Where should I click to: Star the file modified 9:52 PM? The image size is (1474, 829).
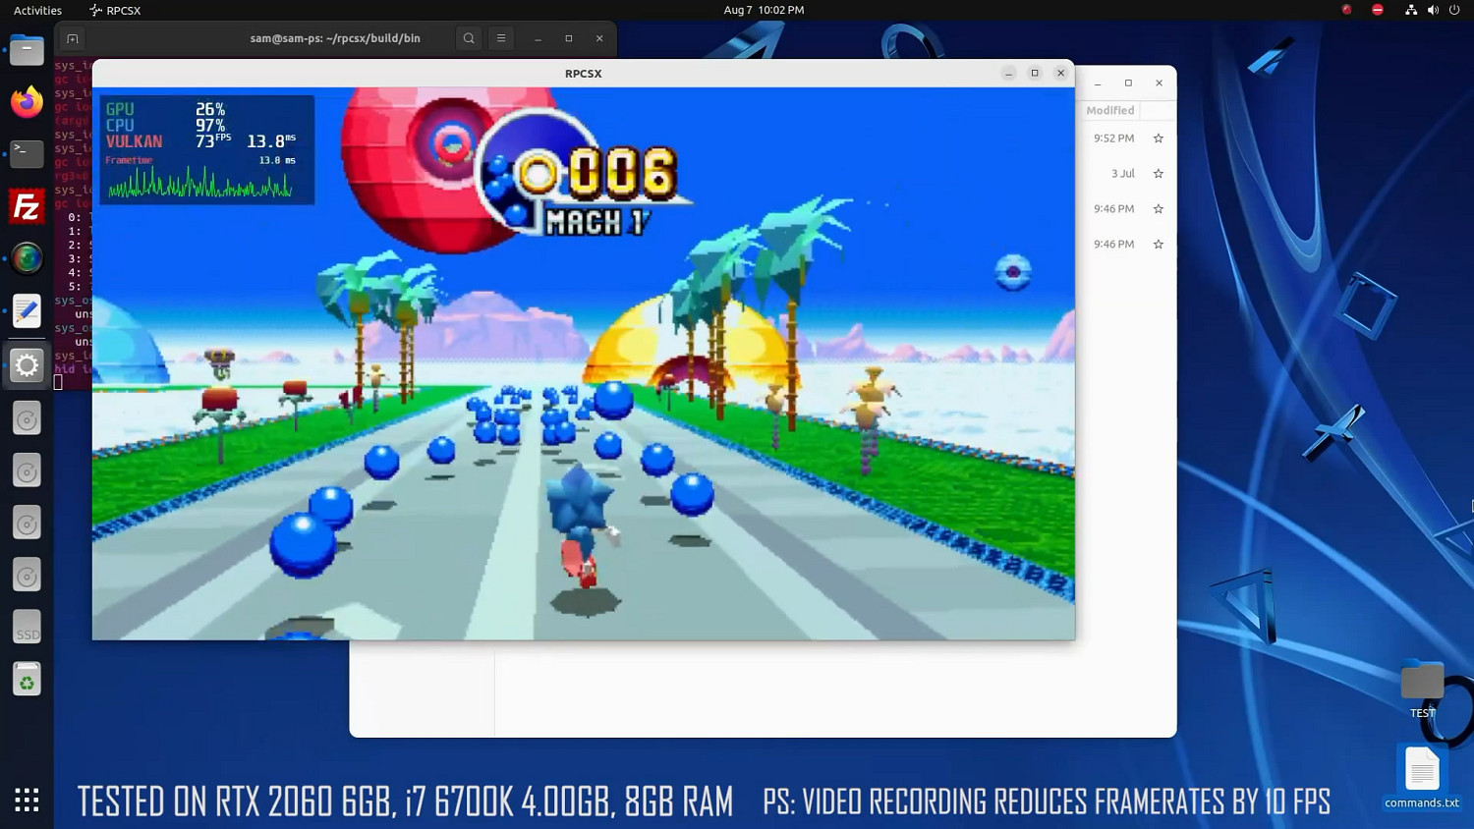point(1159,138)
